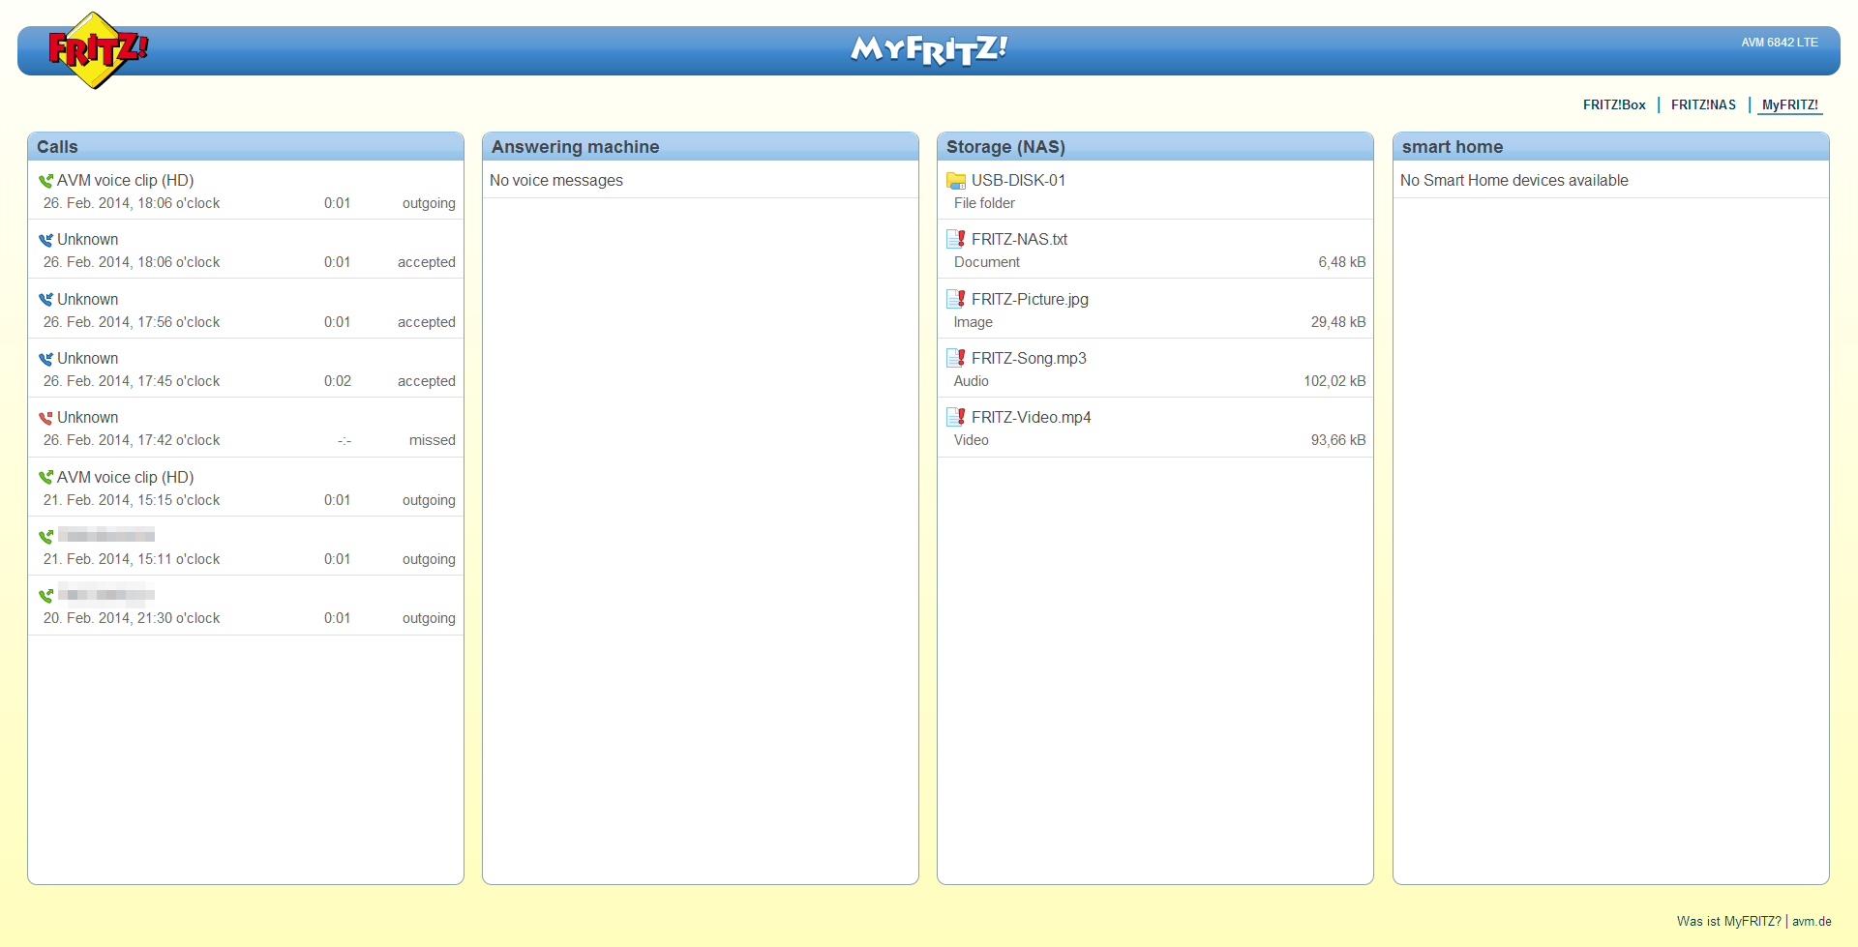Click outgoing call icon for 21. Feb 15:11

[x=45, y=537]
